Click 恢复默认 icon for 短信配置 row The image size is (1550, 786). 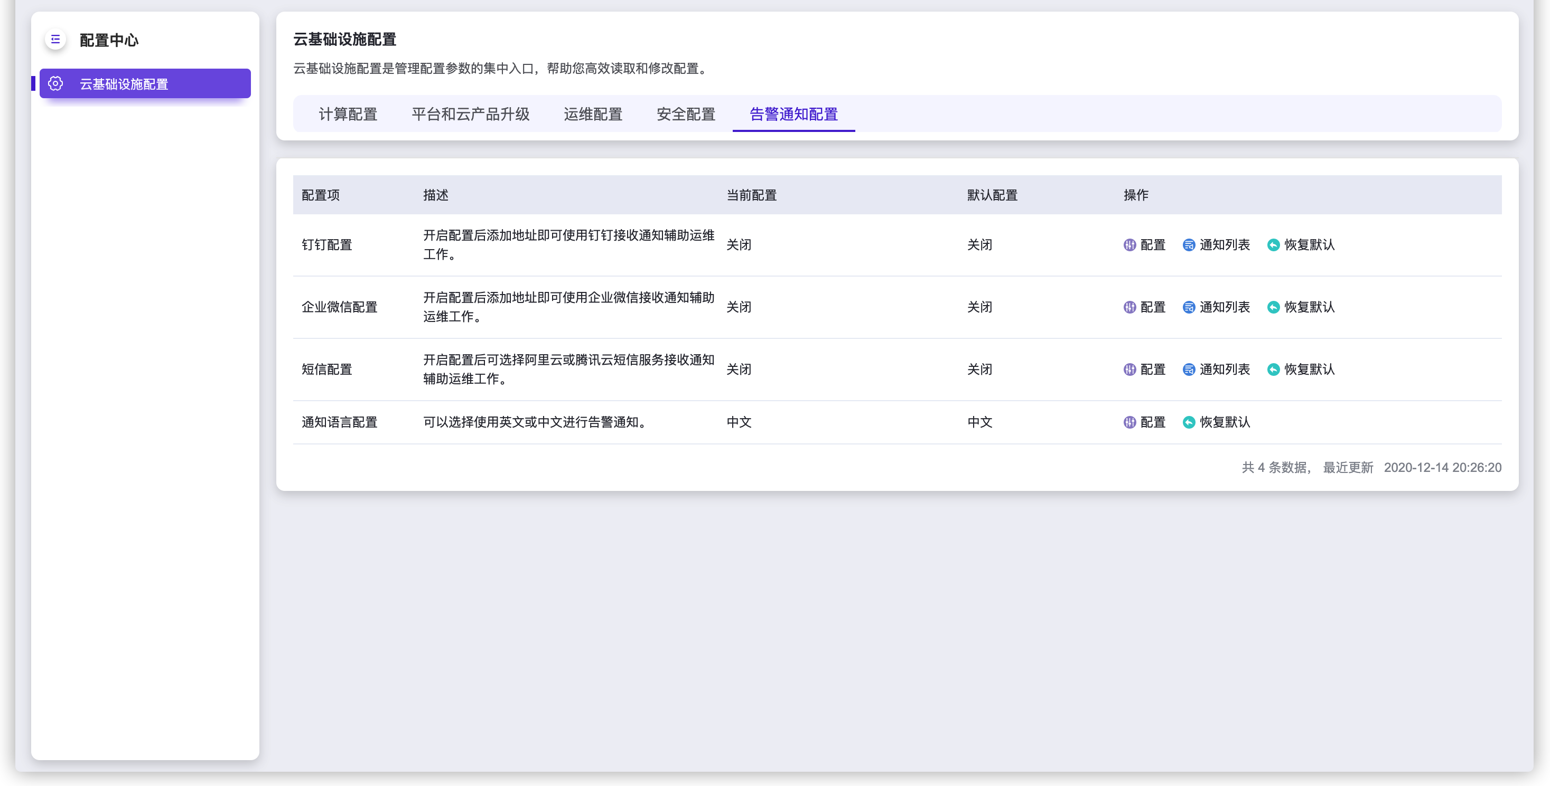pyautogui.click(x=1273, y=369)
